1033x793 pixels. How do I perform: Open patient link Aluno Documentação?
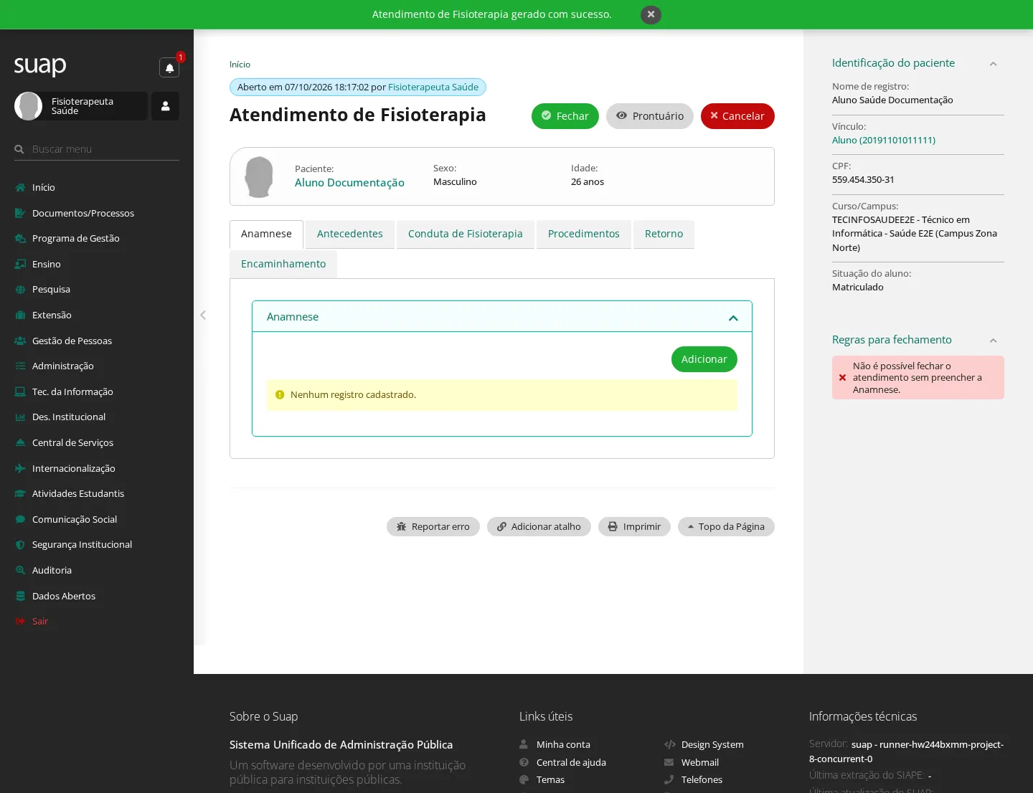349,183
